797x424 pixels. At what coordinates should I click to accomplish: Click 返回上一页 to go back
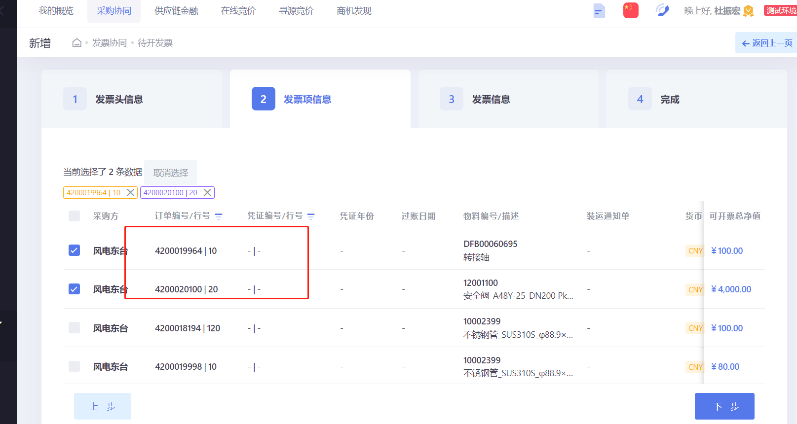point(767,43)
